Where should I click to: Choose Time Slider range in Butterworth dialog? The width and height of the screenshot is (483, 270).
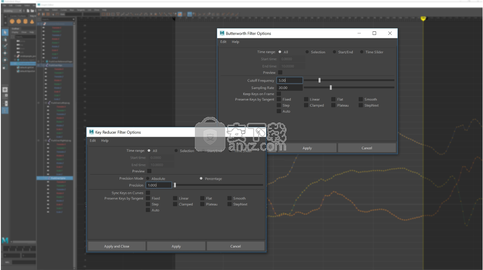click(362, 52)
